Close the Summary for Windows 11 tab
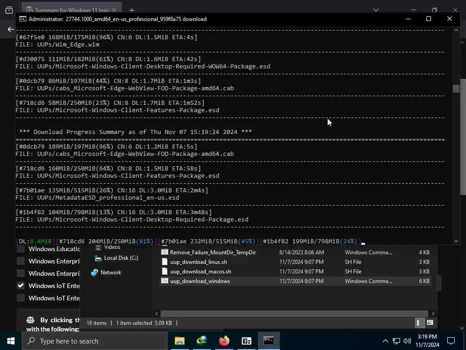466x350 pixels. tap(114, 10)
